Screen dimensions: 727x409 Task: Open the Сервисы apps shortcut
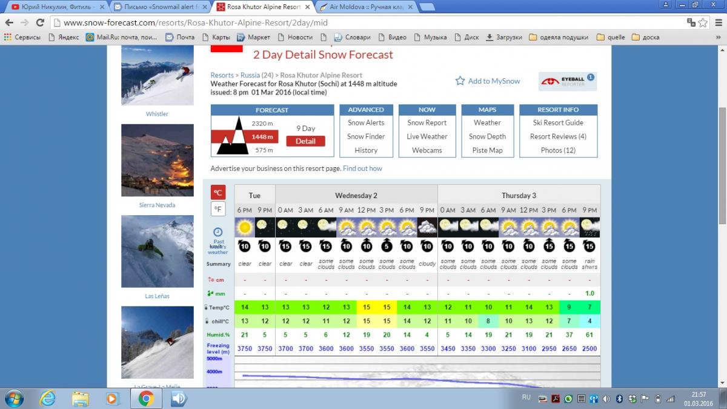22,37
